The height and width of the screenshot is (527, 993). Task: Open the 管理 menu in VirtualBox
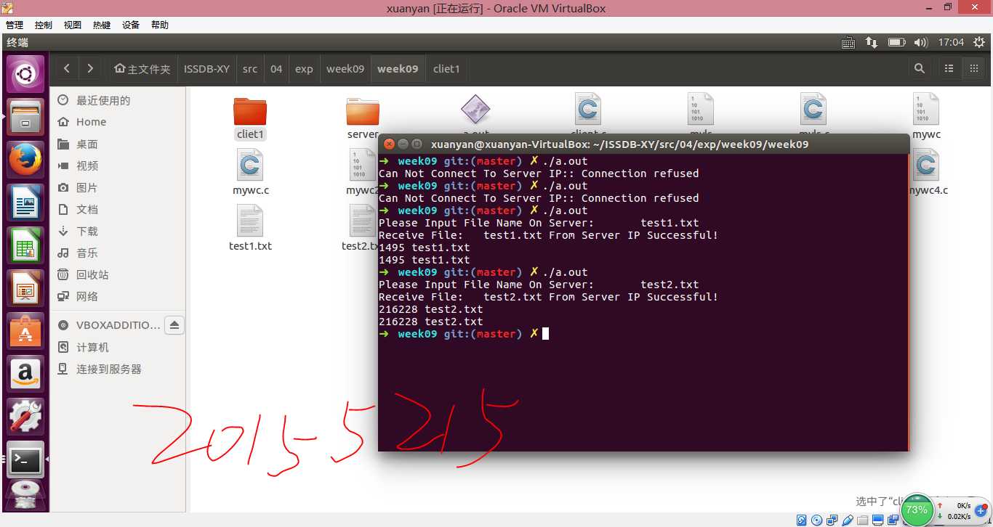pyautogui.click(x=15, y=25)
